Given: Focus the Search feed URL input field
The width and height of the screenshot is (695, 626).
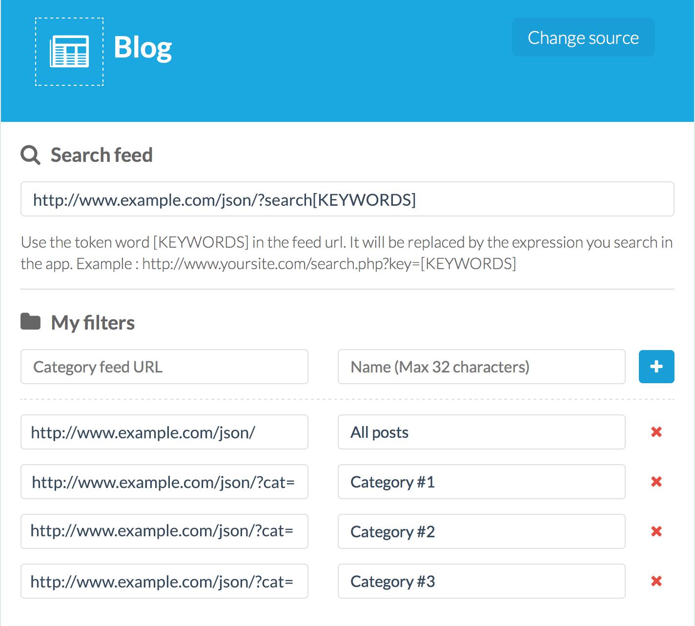Looking at the screenshot, I should [347, 199].
